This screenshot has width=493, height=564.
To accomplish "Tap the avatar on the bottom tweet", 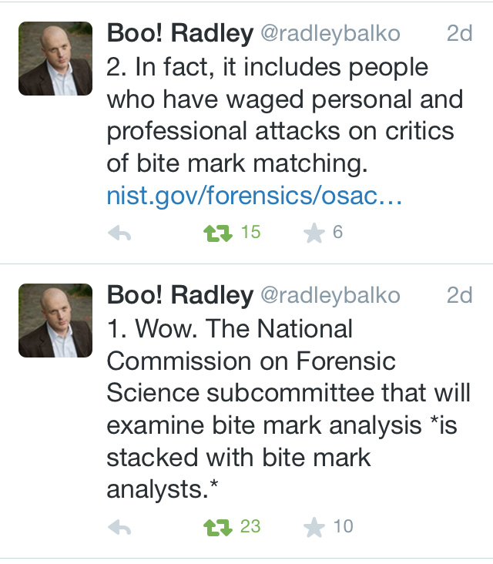I will tap(55, 321).
